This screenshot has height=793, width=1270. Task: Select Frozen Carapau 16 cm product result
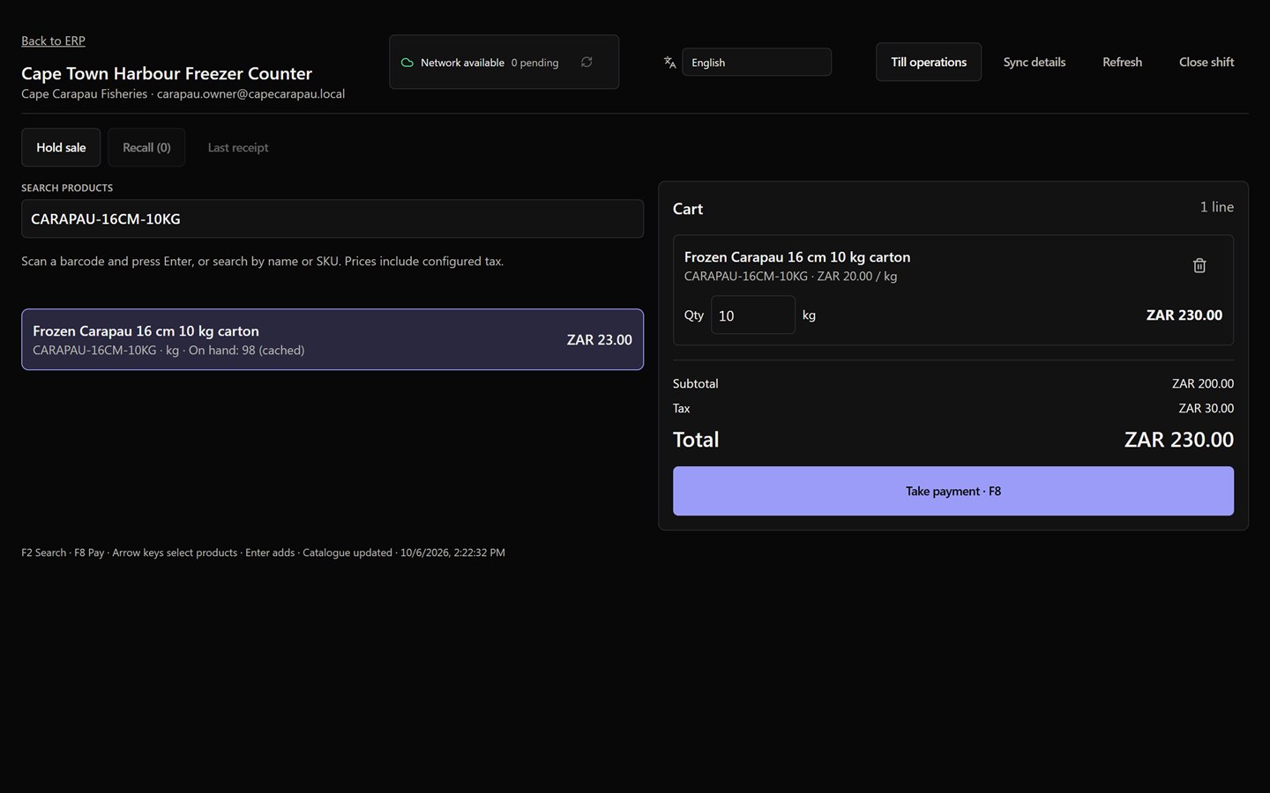[332, 340]
